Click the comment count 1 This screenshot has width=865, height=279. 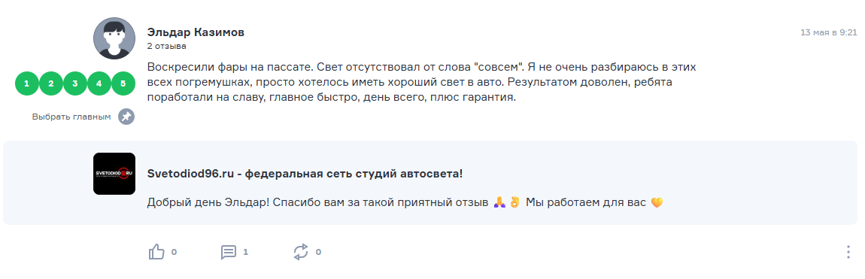click(x=245, y=252)
